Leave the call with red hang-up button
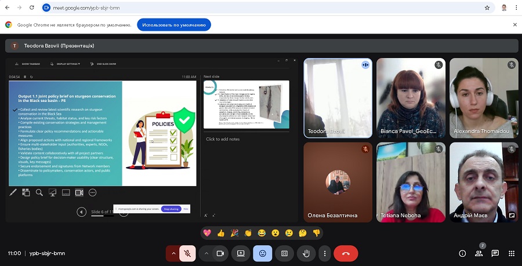Viewport: 522px width, 266px height. 346,253
